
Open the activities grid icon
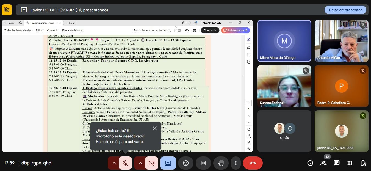tap(350, 163)
